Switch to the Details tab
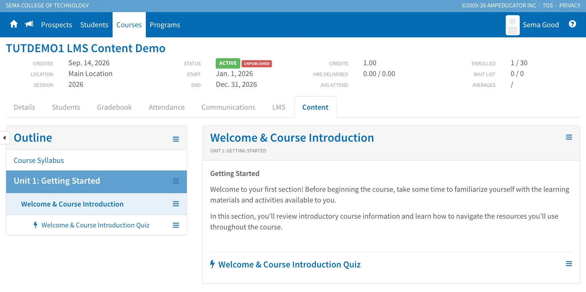This screenshot has height=292, width=586. click(25, 107)
